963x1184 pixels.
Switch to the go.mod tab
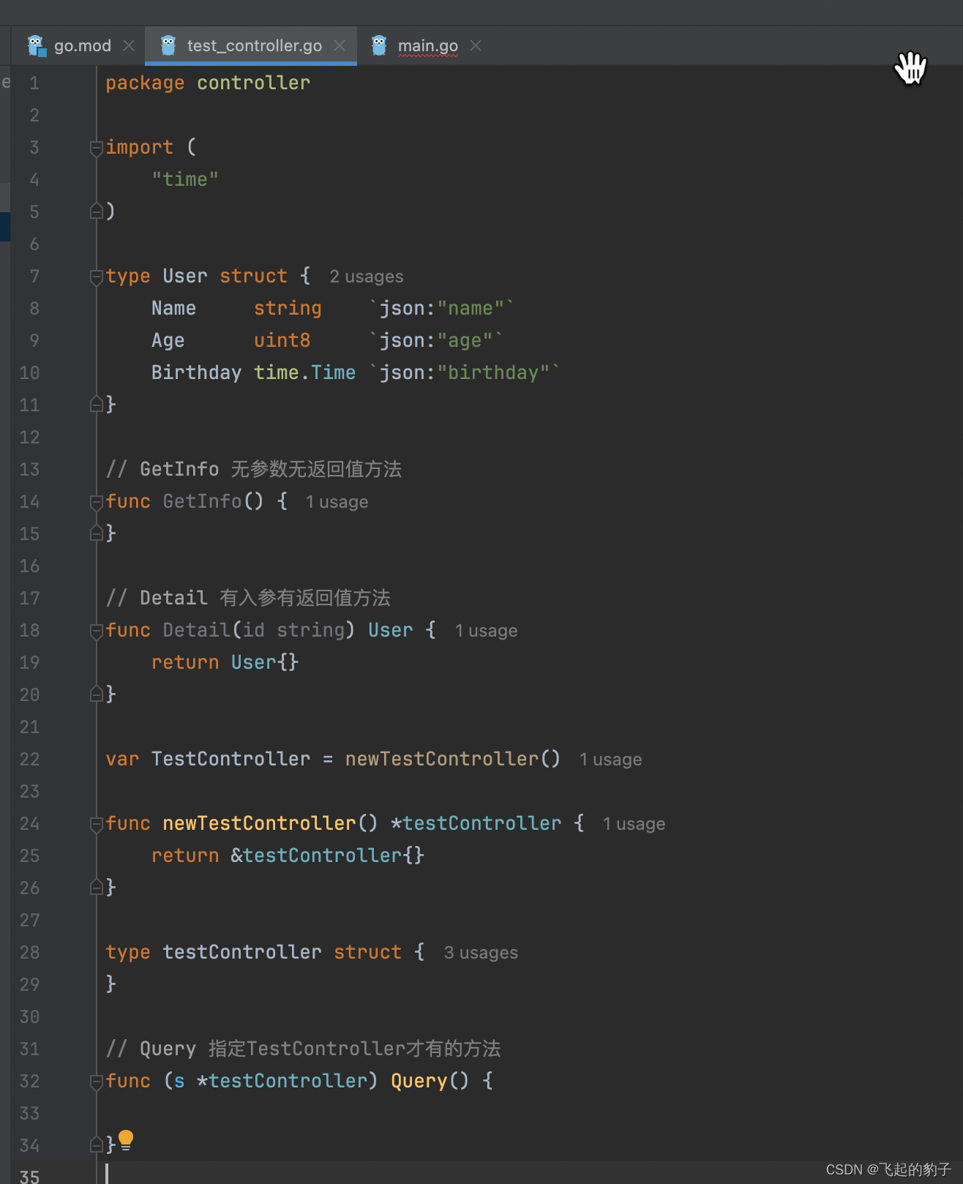point(82,45)
